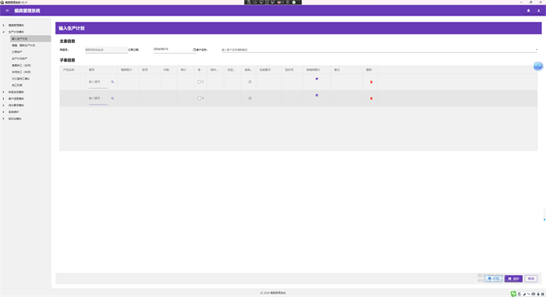The width and height of the screenshot is (546, 297).
Task: Expand the 待办事项模块 sidebar module arrow
Action: point(3,105)
